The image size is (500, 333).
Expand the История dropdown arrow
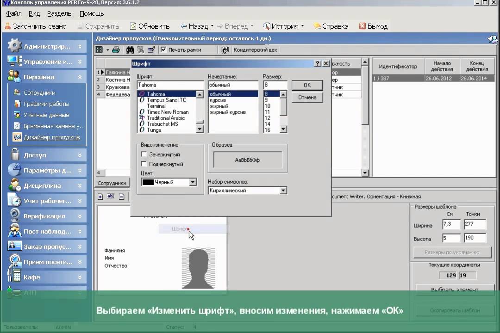302,26
